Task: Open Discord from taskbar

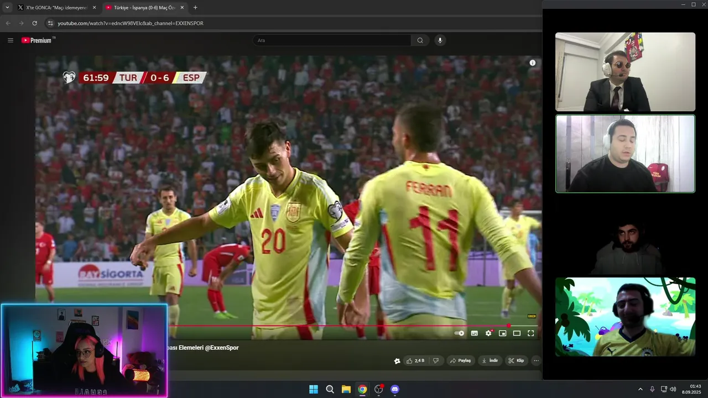Action: [395, 389]
